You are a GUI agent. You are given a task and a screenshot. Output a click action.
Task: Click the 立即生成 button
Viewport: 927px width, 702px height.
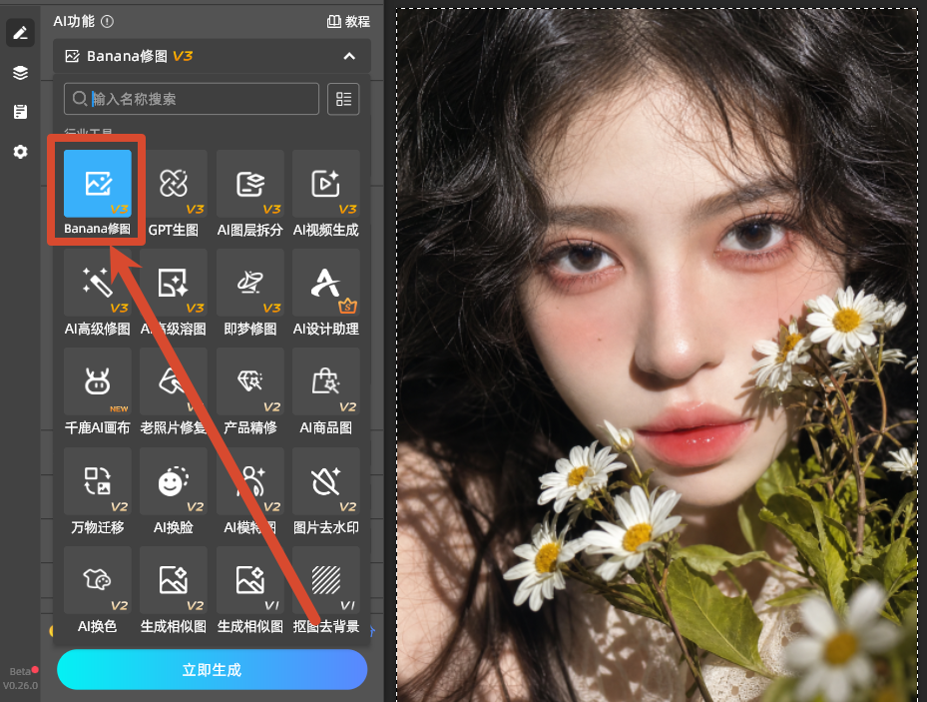coord(213,669)
